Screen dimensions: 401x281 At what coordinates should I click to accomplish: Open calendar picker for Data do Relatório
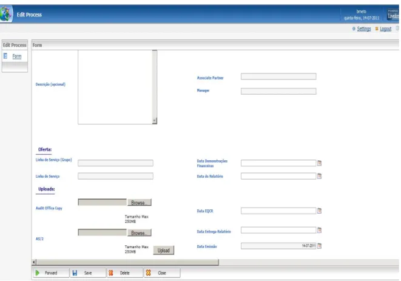coord(320,176)
